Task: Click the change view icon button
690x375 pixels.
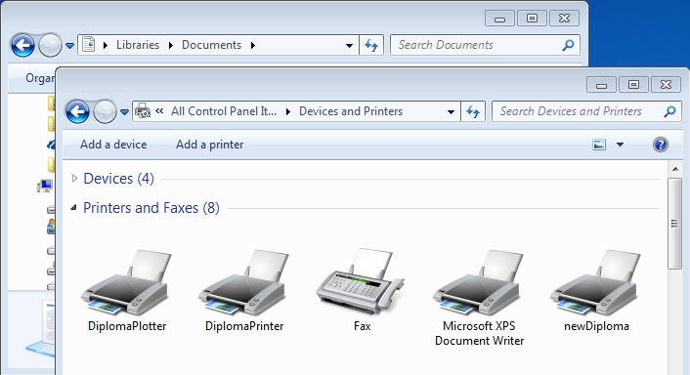Action: pyautogui.click(x=599, y=145)
